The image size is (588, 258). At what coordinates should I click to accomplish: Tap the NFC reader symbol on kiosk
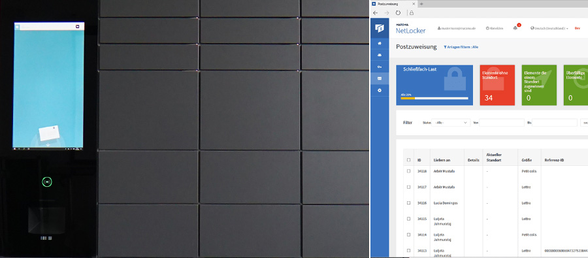click(47, 182)
